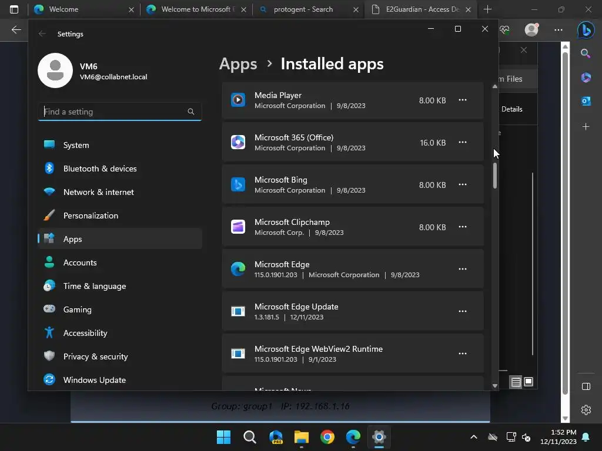Click the Find a setting search box
The image size is (602, 451).
[120, 112]
